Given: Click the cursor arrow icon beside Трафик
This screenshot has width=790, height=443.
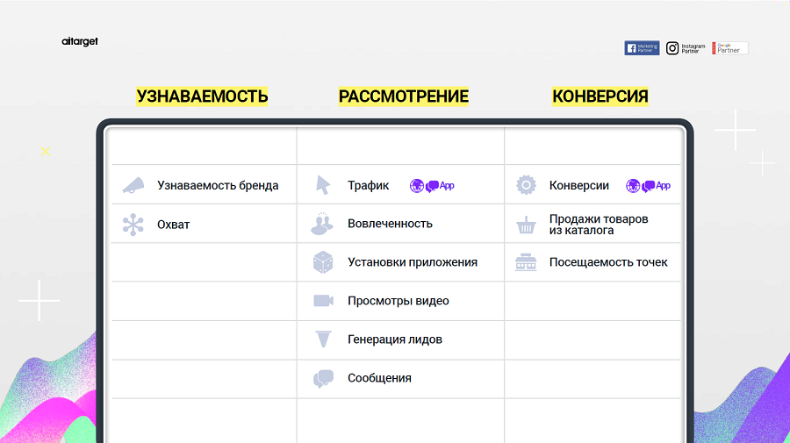Looking at the screenshot, I should (x=322, y=185).
